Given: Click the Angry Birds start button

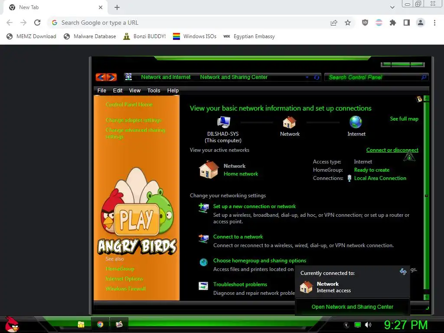Looking at the screenshot, I should click(12, 324).
